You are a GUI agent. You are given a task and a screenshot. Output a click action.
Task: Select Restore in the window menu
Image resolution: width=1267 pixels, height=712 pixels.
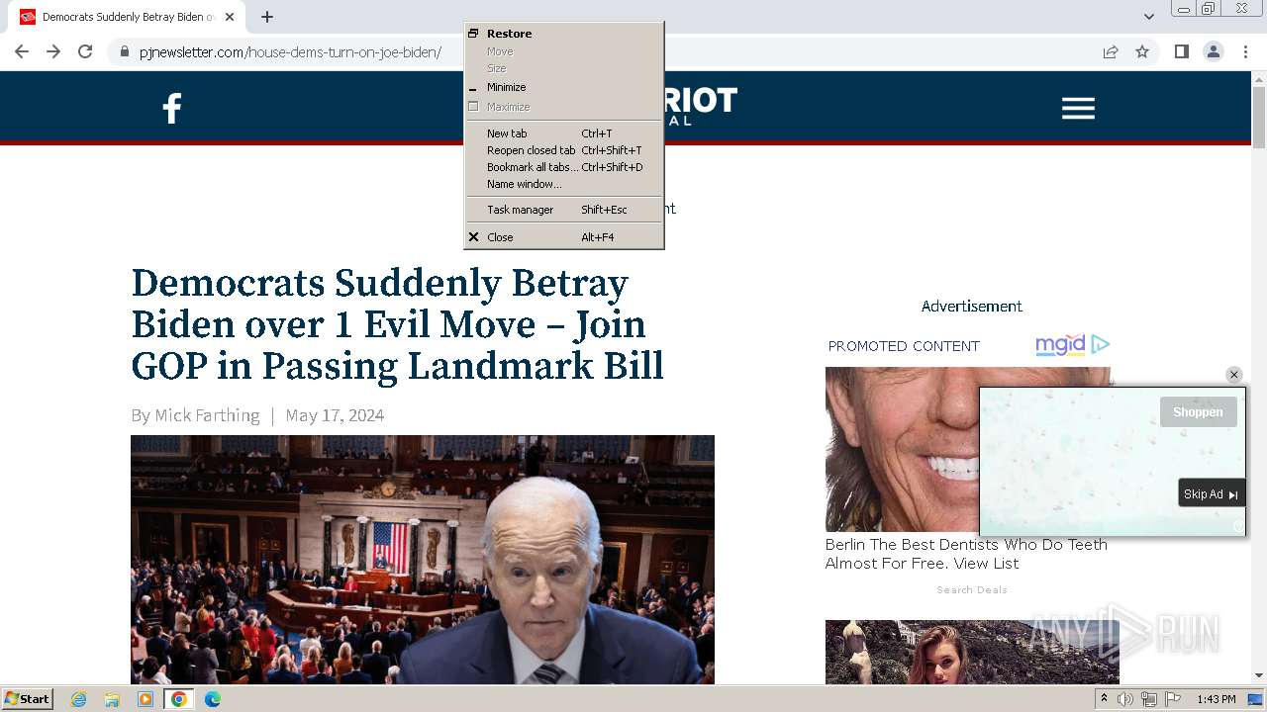click(x=564, y=34)
